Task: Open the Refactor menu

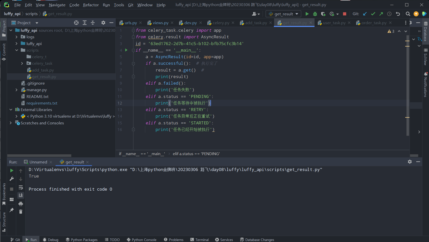Action: (91, 5)
